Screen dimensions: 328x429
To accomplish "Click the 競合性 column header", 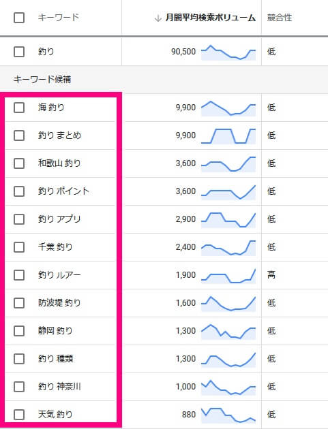I will (279, 18).
